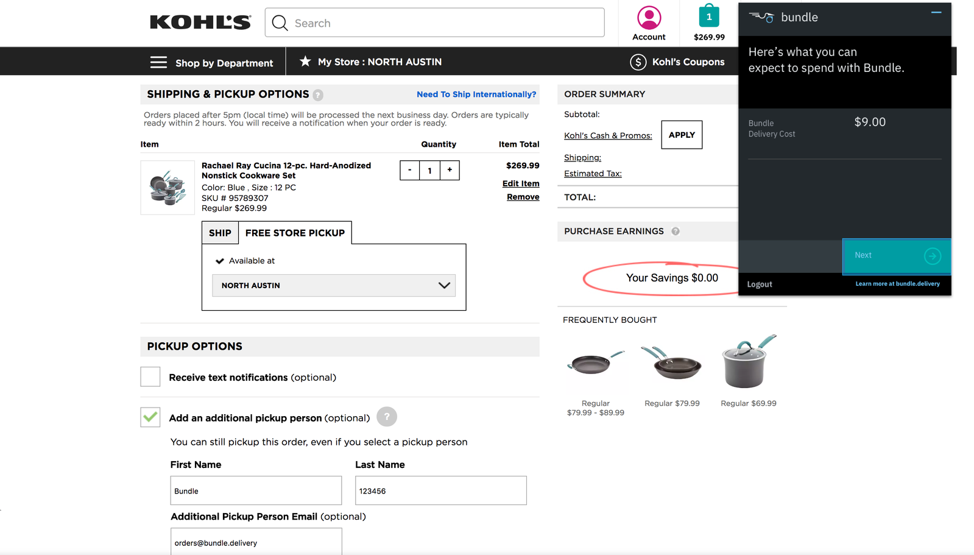The width and height of the screenshot is (974, 555).
Task: Uncheck Add an additional pickup person
Action: (150, 417)
